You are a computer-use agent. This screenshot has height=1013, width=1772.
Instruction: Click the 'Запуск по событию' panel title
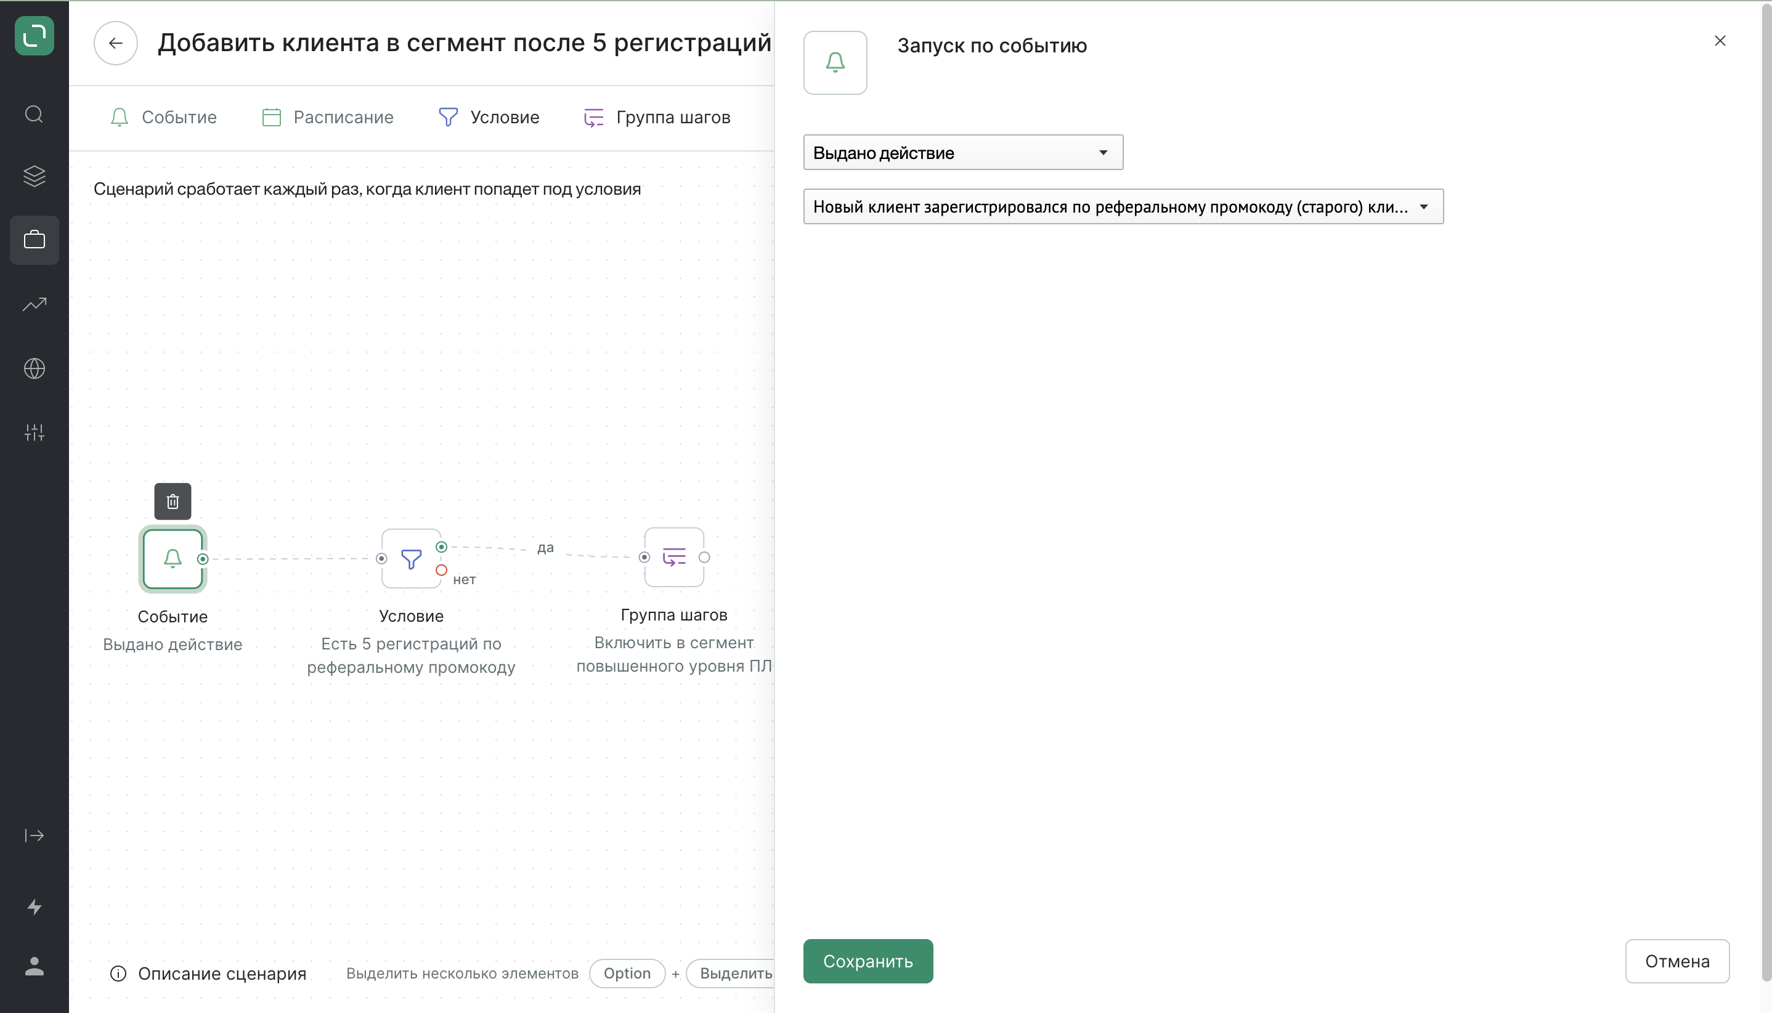(x=992, y=46)
